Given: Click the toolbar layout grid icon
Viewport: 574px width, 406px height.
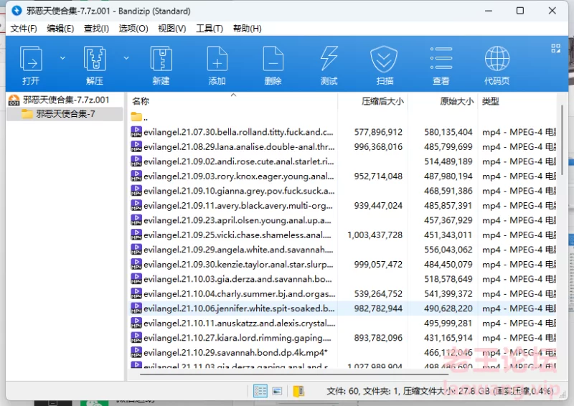Looking at the screenshot, I should point(555,48).
